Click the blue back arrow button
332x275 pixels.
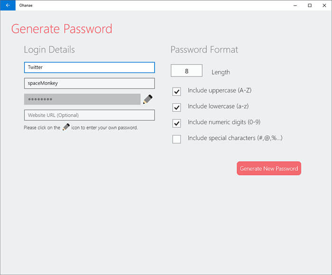click(x=8, y=5)
